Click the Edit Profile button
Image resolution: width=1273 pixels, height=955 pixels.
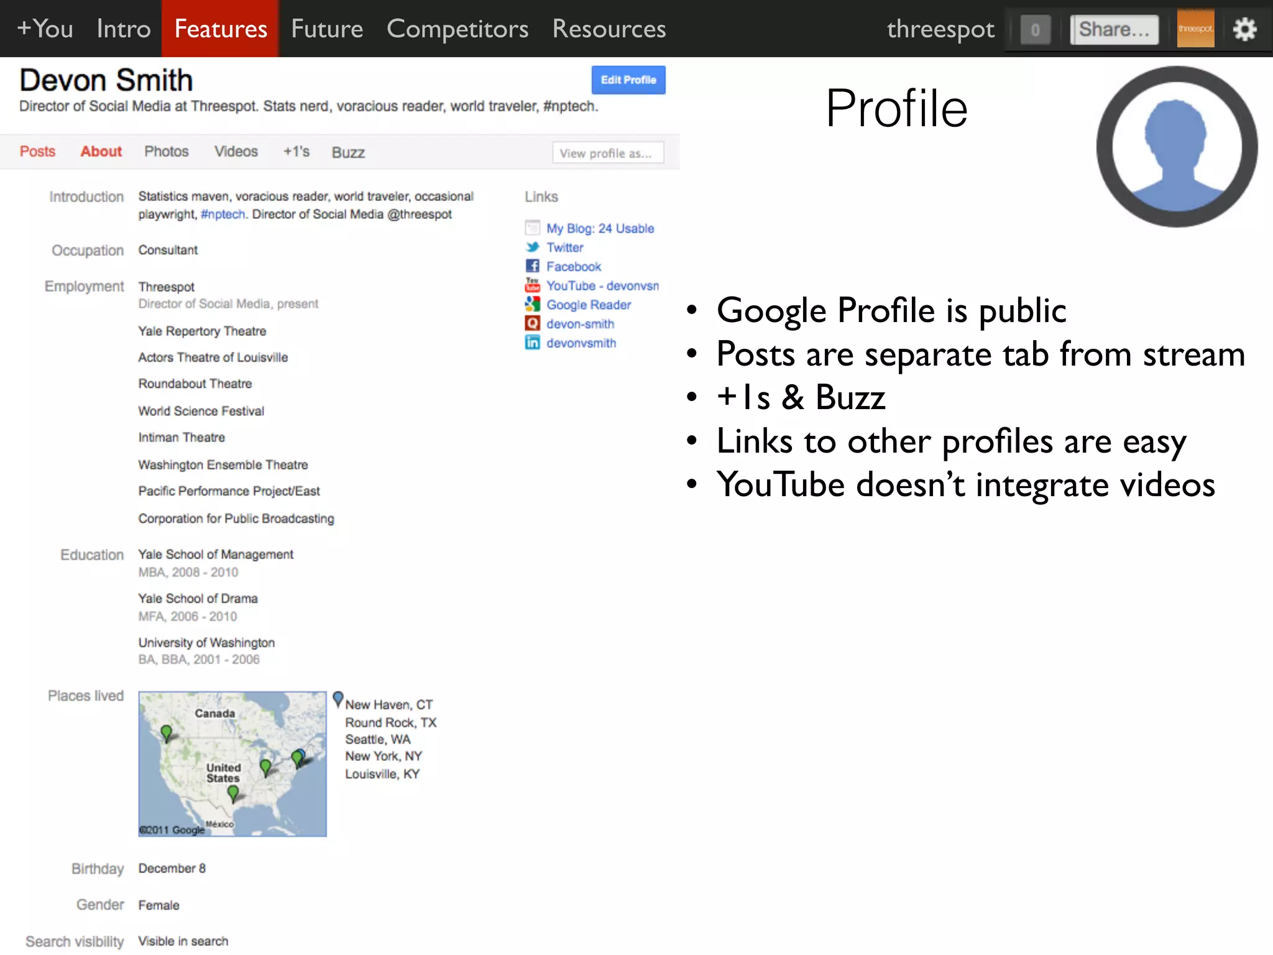point(628,80)
